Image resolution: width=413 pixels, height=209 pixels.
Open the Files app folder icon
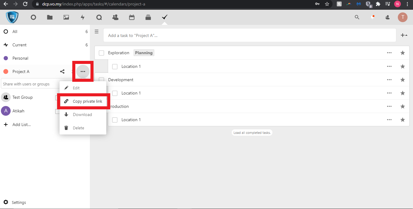[x=50, y=17]
